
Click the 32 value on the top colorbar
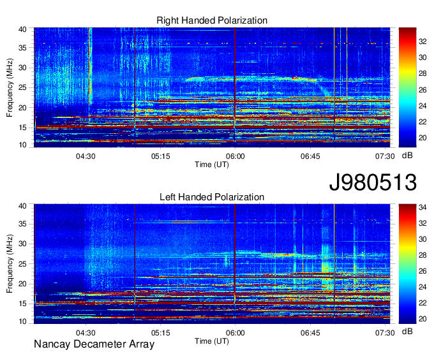[423, 41]
